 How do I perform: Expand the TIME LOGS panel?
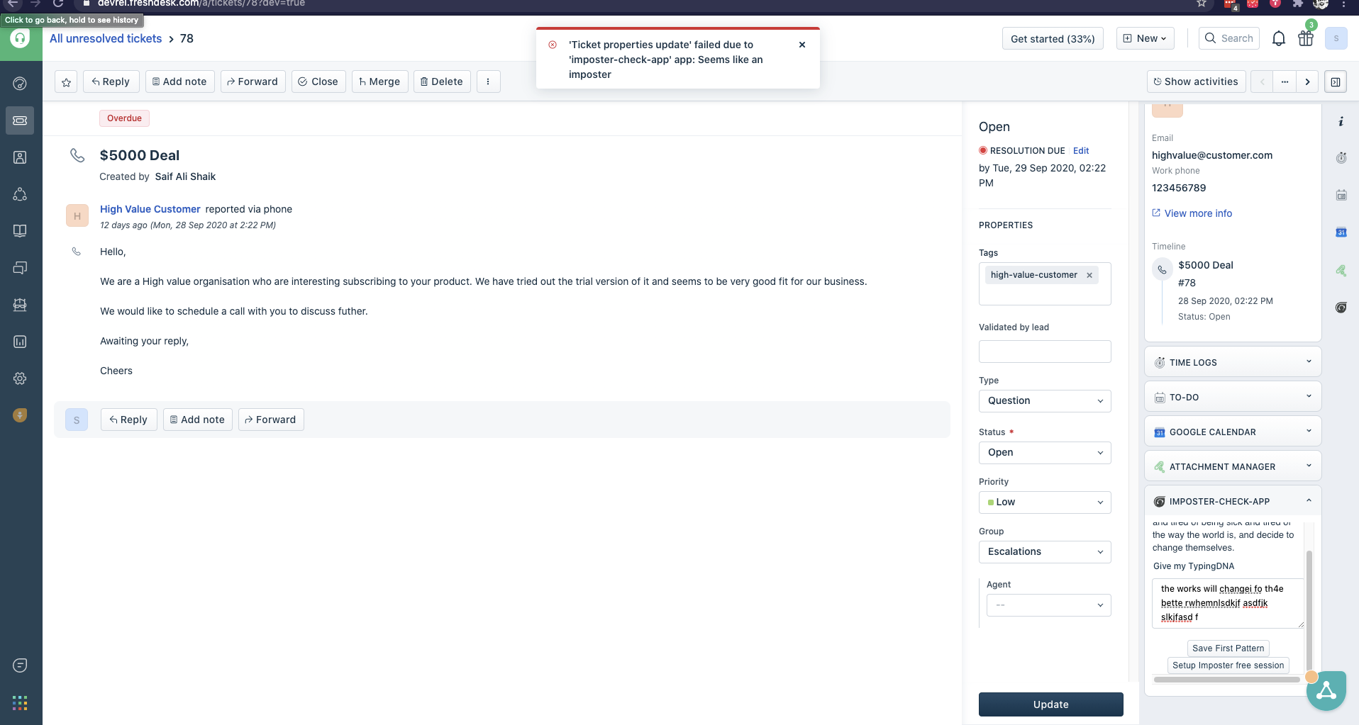click(x=1233, y=362)
